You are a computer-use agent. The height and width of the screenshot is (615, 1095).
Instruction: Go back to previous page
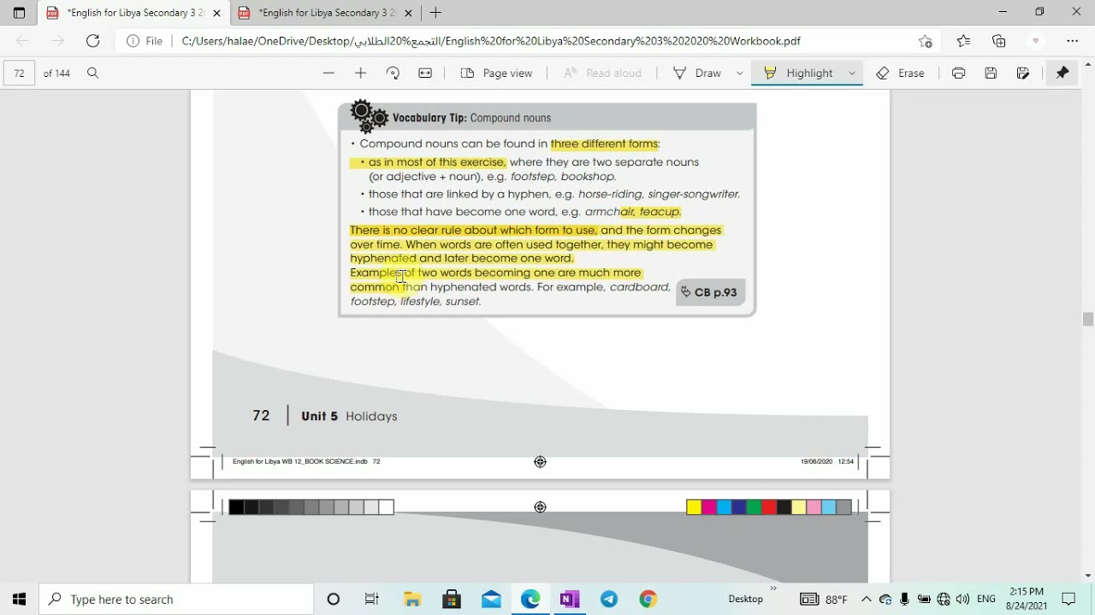pos(23,41)
